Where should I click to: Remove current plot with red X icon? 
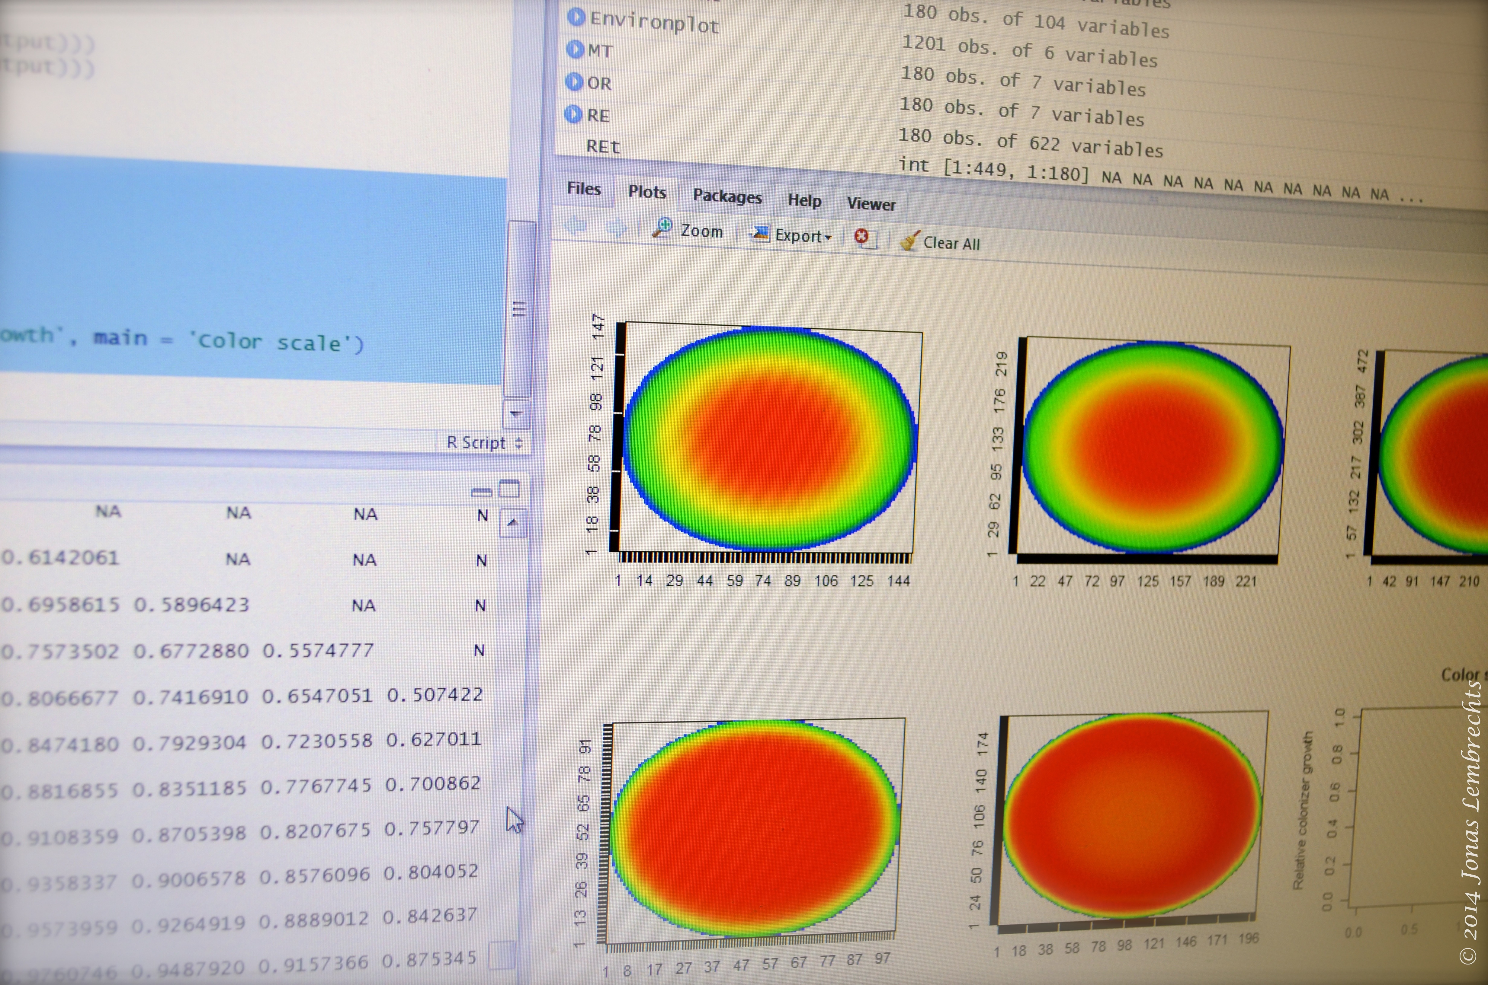pyautogui.click(x=862, y=237)
